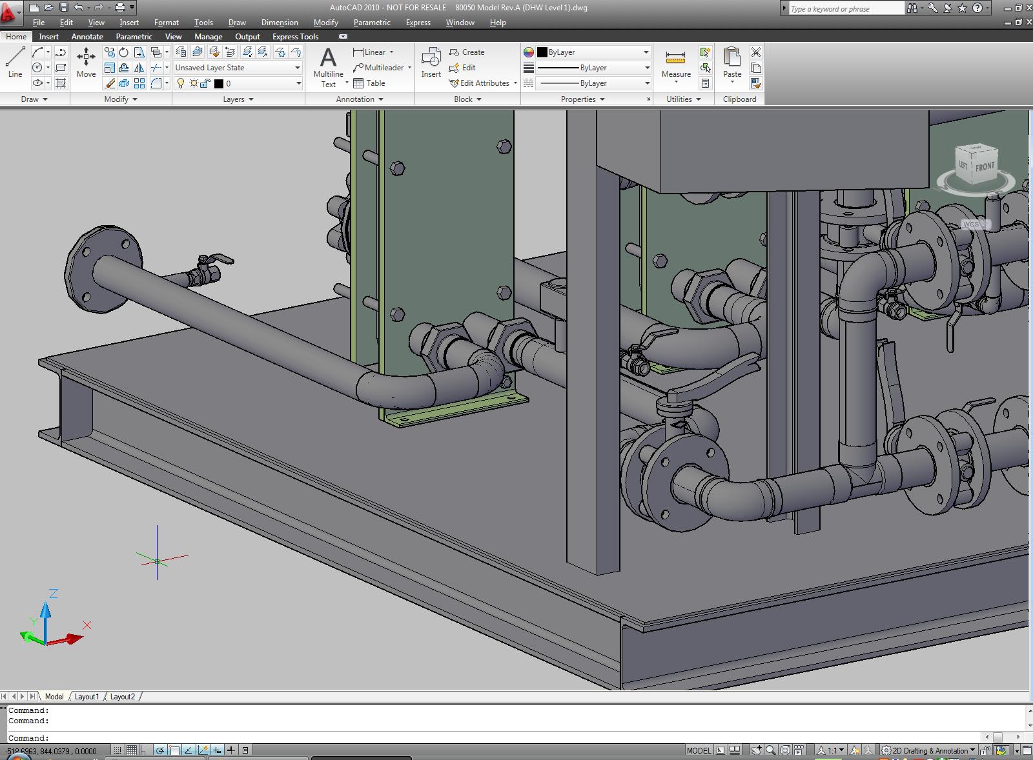The width and height of the screenshot is (1033, 760).
Task: Click the Quick Select icon in Utilities
Action: click(705, 52)
